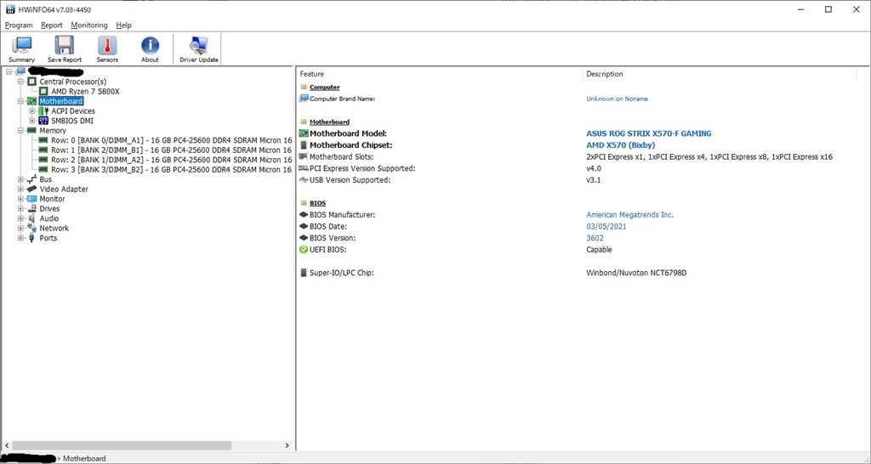
Task: Collapse the Memory tree node
Action: (20, 131)
